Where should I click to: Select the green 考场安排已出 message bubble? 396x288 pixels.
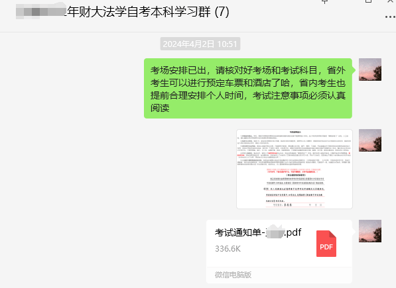click(x=248, y=89)
